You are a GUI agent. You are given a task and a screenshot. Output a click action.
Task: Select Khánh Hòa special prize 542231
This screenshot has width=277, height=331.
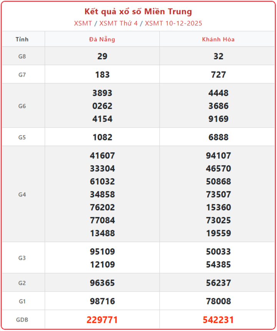pos(218,320)
